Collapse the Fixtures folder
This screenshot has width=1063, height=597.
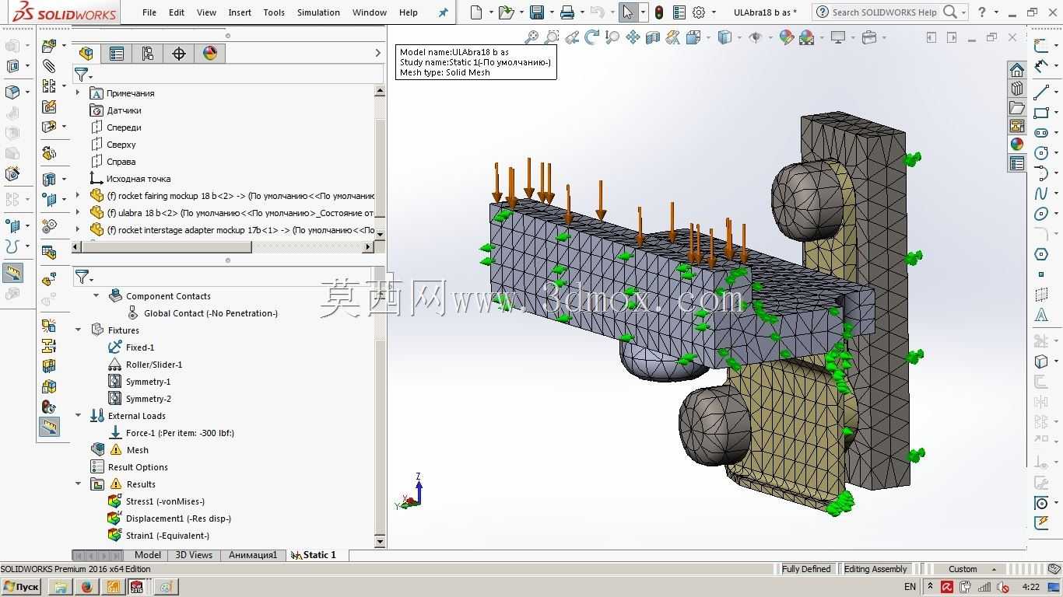coord(79,330)
